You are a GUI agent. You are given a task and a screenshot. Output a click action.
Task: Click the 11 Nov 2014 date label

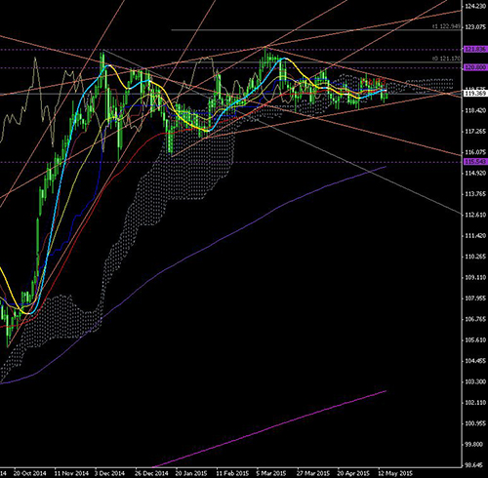(x=71, y=473)
